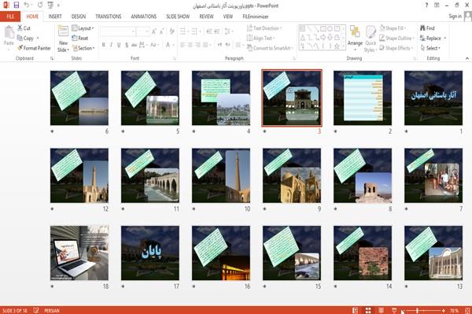Click the Paste clipboard icon
472x314 pixels.
click(9, 32)
